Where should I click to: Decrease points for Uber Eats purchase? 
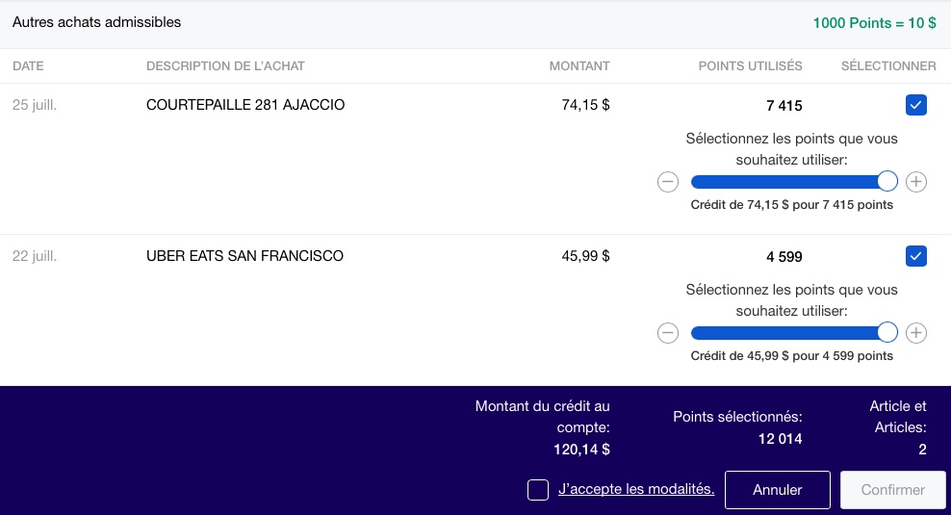[x=668, y=333]
